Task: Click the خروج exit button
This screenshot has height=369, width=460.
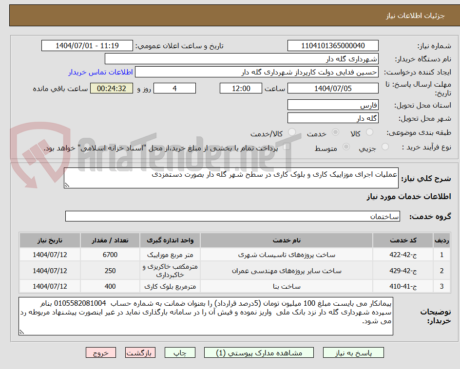Action: (x=100, y=352)
